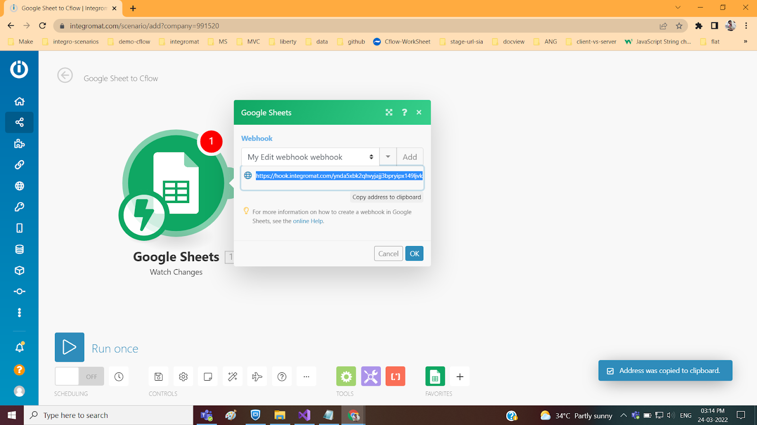
Task: Open Keys icon in sidebar
Action: point(19,207)
